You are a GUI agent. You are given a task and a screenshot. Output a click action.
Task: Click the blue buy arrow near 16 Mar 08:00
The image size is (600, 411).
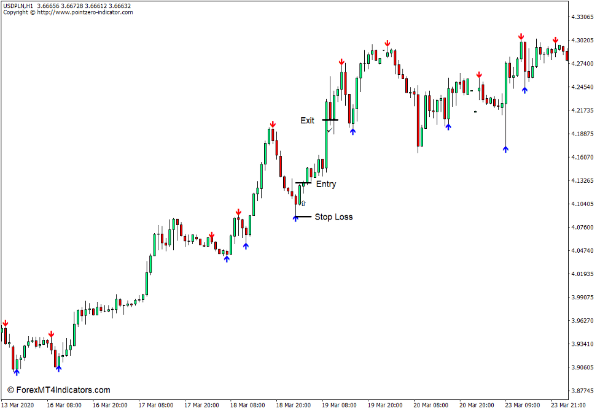point(58,368)
